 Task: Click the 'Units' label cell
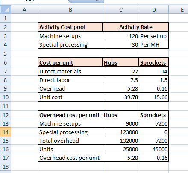pyautogui.click(x=70, y=149)
